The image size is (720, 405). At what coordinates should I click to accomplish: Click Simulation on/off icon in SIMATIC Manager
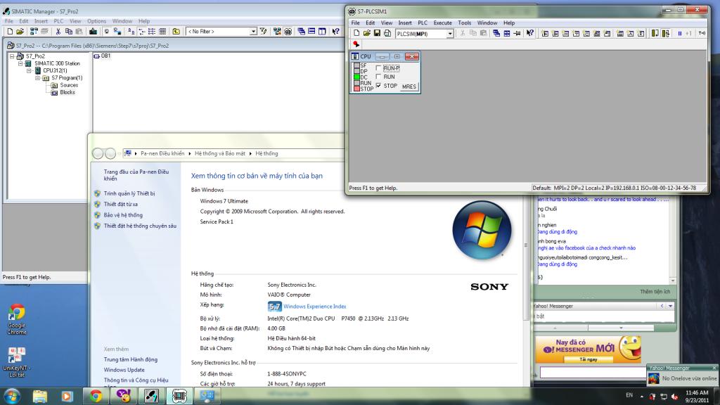coord(288,31)
